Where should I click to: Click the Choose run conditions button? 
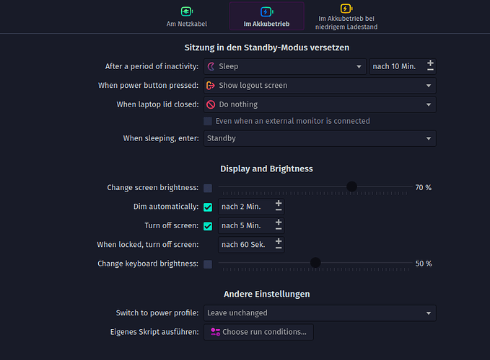259,332
